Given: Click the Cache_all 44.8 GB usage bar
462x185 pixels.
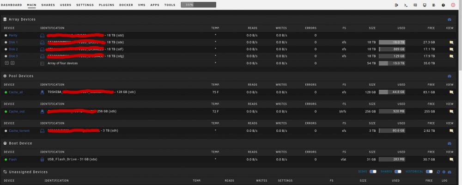Looking at the screenshot, I should click(x=392, y=92).
